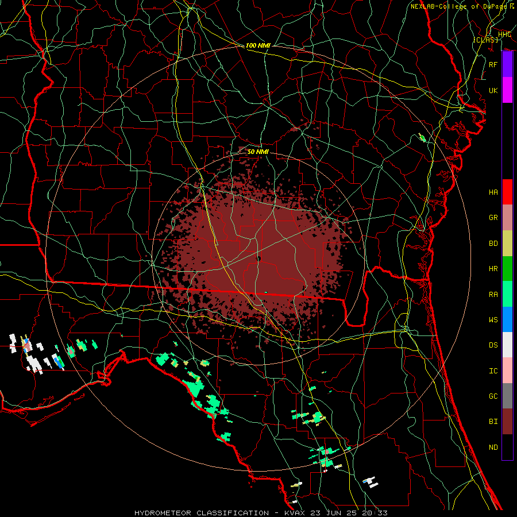This screenshot has height=517, width=517.
Task: Click the RF legend label
Action: point(493,64)
